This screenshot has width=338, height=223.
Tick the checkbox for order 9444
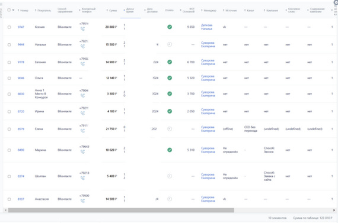[x=9, y=45]
